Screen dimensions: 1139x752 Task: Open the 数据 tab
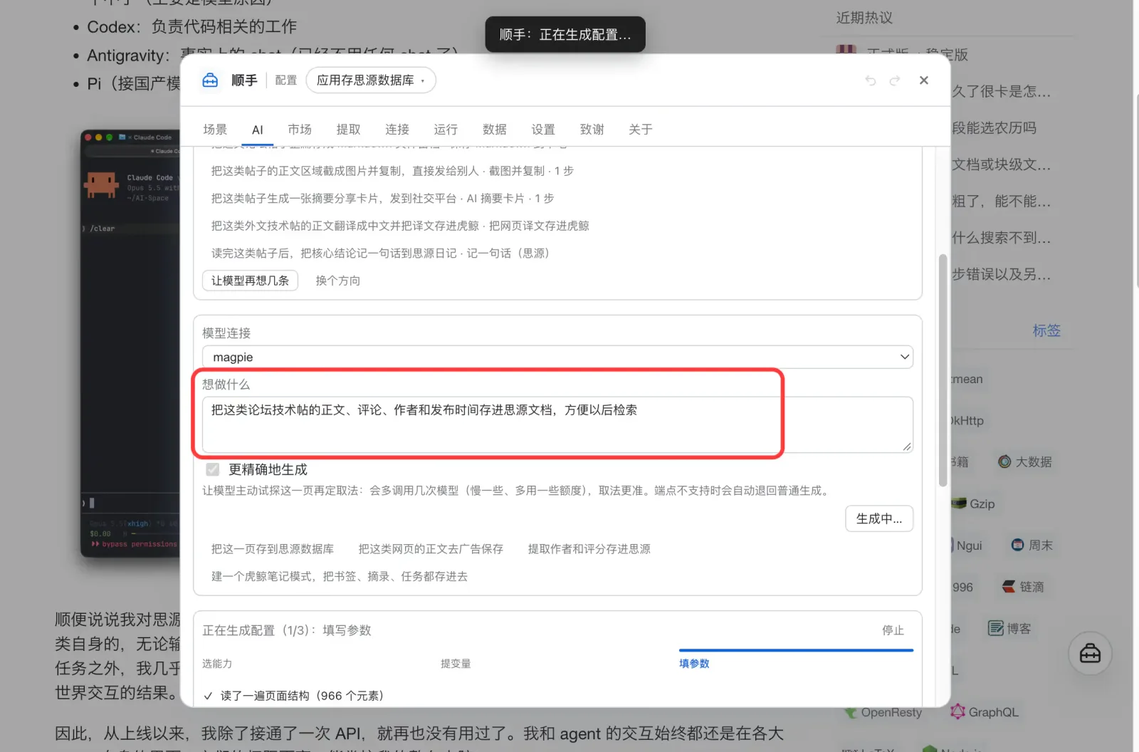coord(495,130)
